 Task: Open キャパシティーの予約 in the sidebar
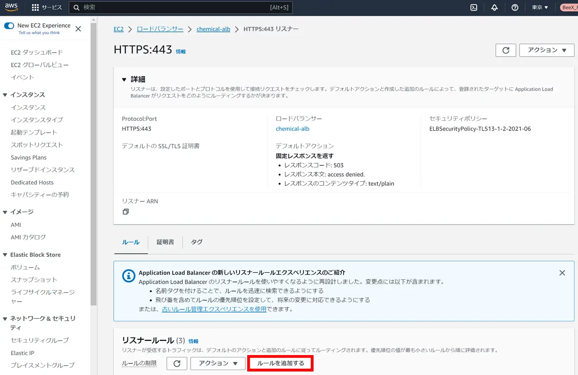(x=40, y=194)
